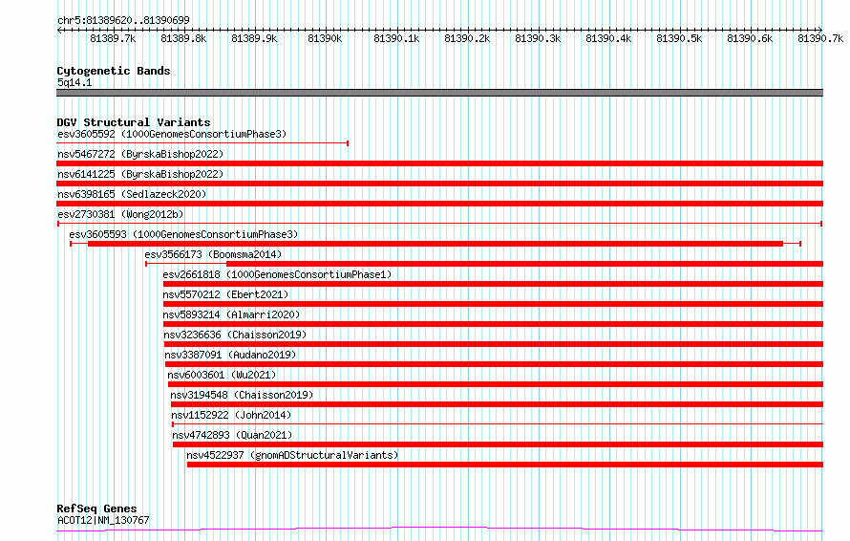Image resolution: width=850 pixels, height=541 pixels.
Task: Select the nsv5467272 (ByrskaBishop2022) variant label
Action: 140,154
